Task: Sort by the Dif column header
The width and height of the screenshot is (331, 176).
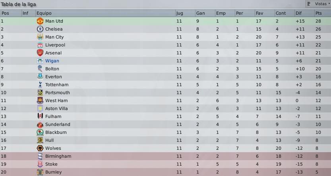Action: coord(298,13)
